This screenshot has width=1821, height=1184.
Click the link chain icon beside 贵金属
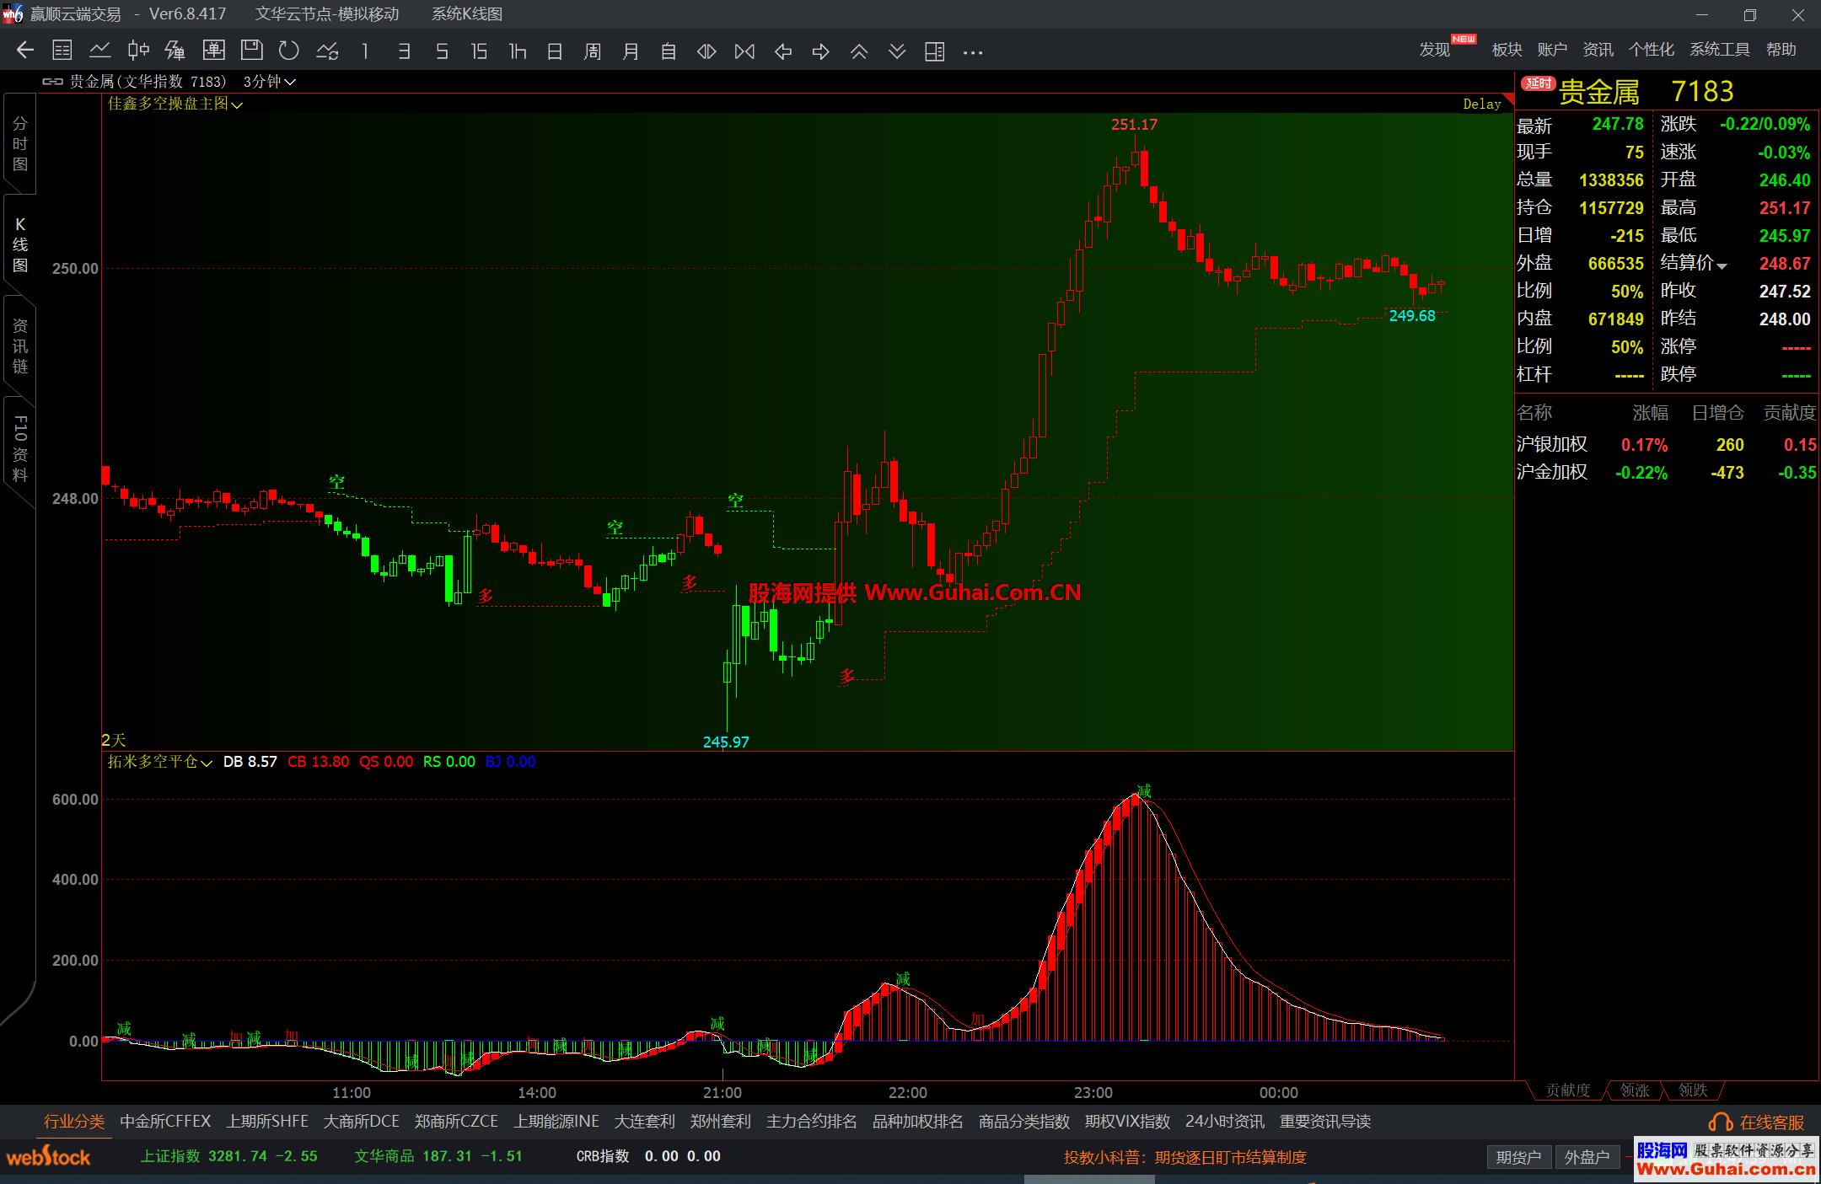click(x=52, y=82)
